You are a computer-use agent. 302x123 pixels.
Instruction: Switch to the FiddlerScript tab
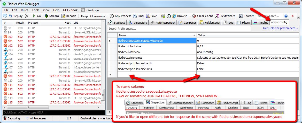coord(210,22)
